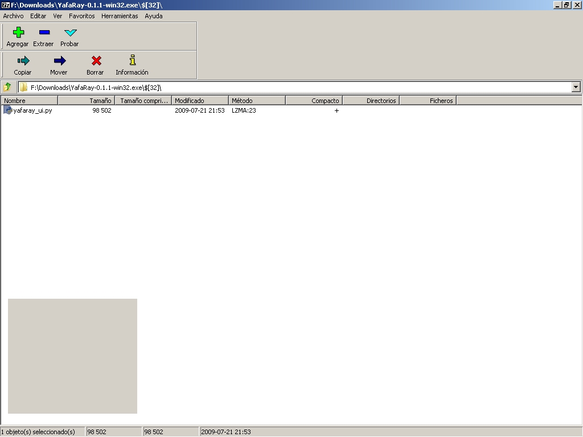Go up one folder level icon
The image size is (583, 437).
(x=7, y=87)
